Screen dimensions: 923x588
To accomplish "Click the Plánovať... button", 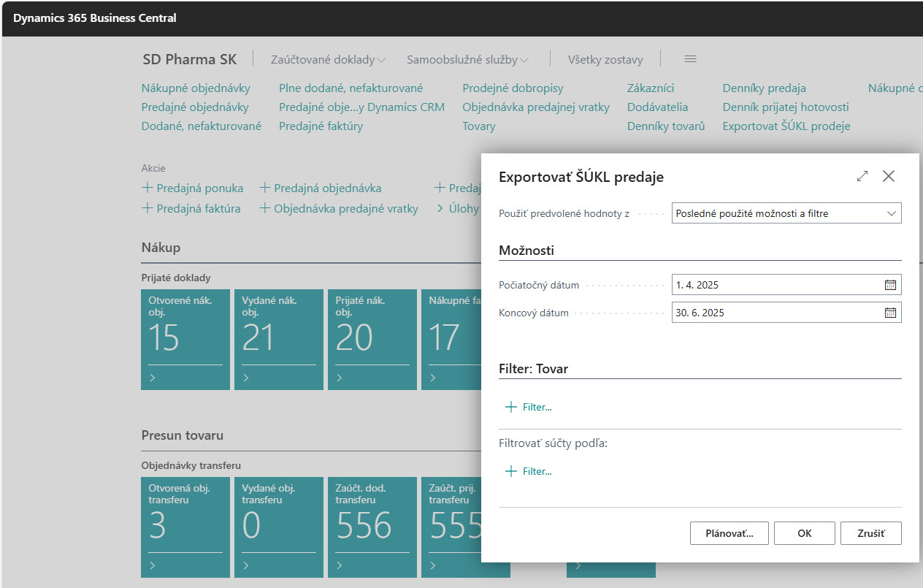I will point(729,533).
